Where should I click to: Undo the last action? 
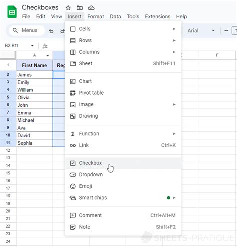[x=51, y=31]
